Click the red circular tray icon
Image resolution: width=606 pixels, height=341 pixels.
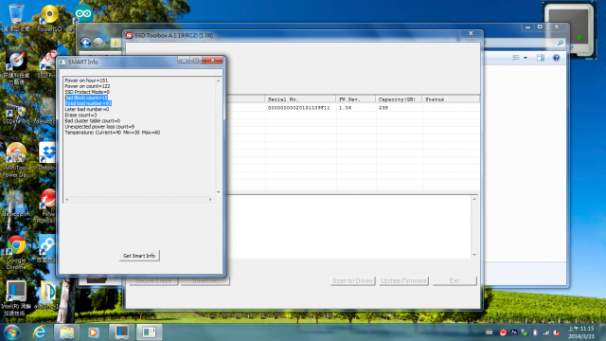click(x=503, y=332)
